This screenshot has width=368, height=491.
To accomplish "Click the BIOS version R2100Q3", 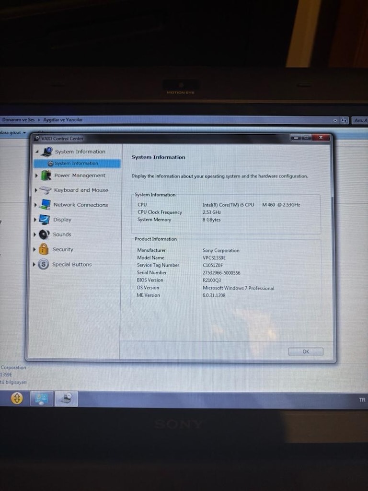I will (x=212, y=280).
